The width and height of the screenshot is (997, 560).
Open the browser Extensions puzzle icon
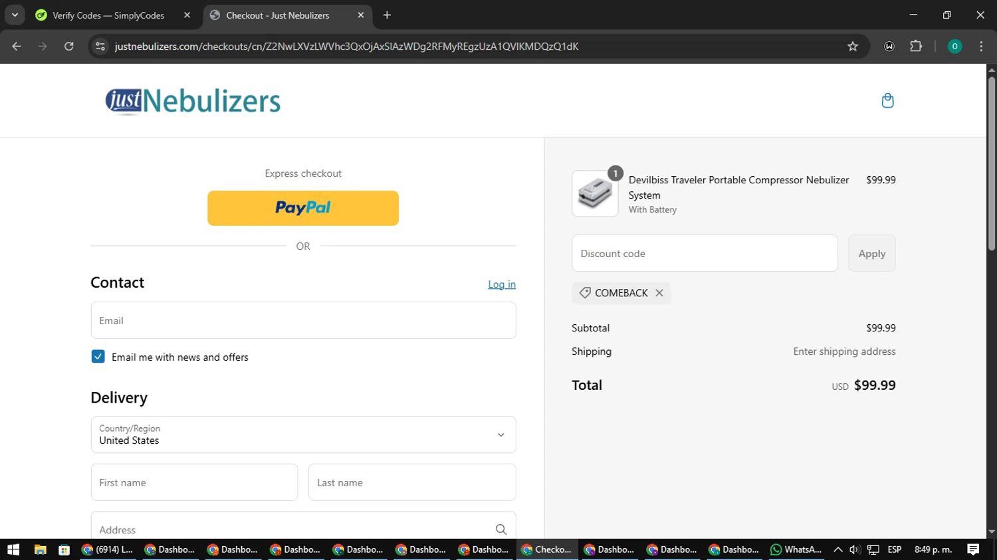pyautogui.click(x=916, y=47)
